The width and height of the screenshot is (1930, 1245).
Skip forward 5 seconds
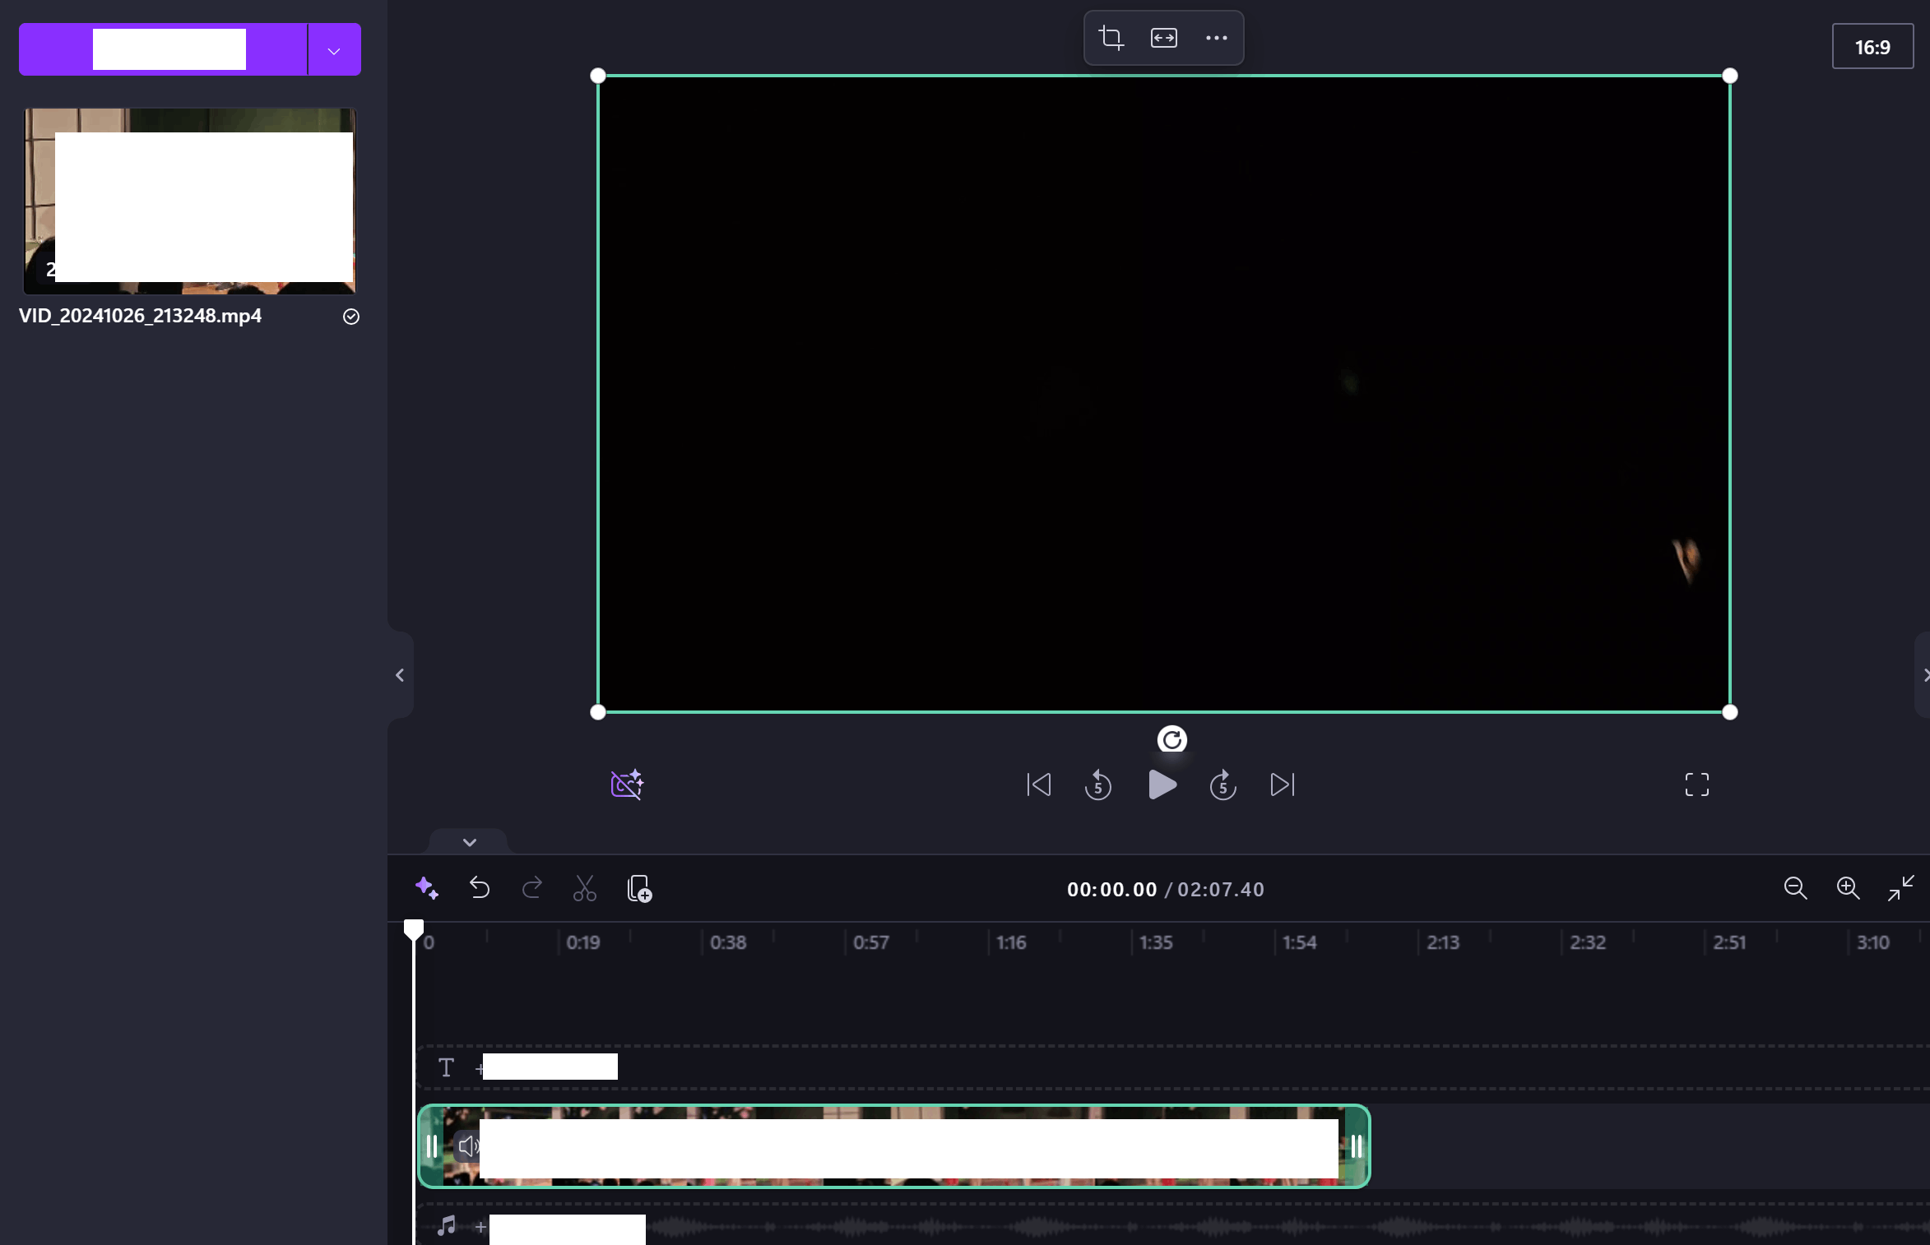point(1222,784)
